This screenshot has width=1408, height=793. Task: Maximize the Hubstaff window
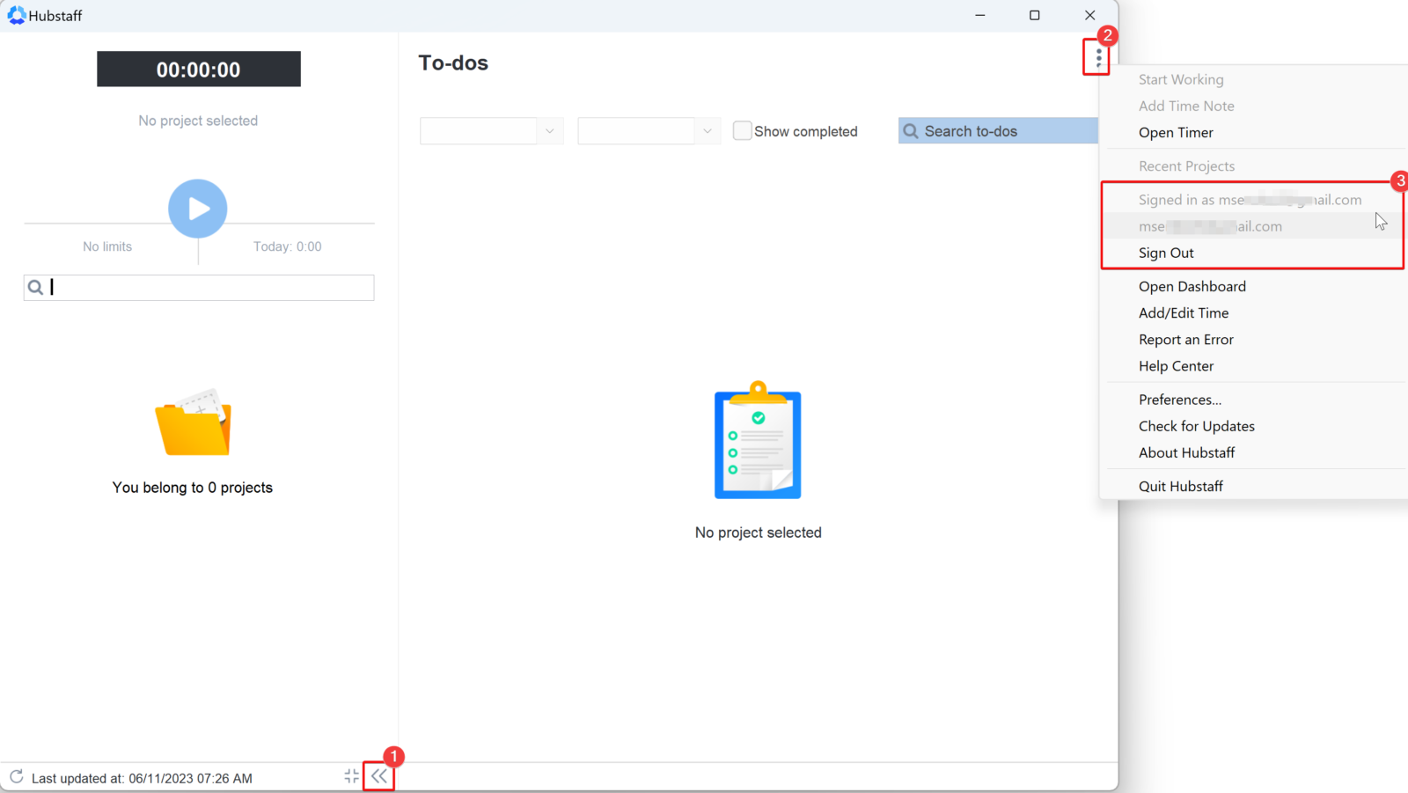click(1035, 15)
